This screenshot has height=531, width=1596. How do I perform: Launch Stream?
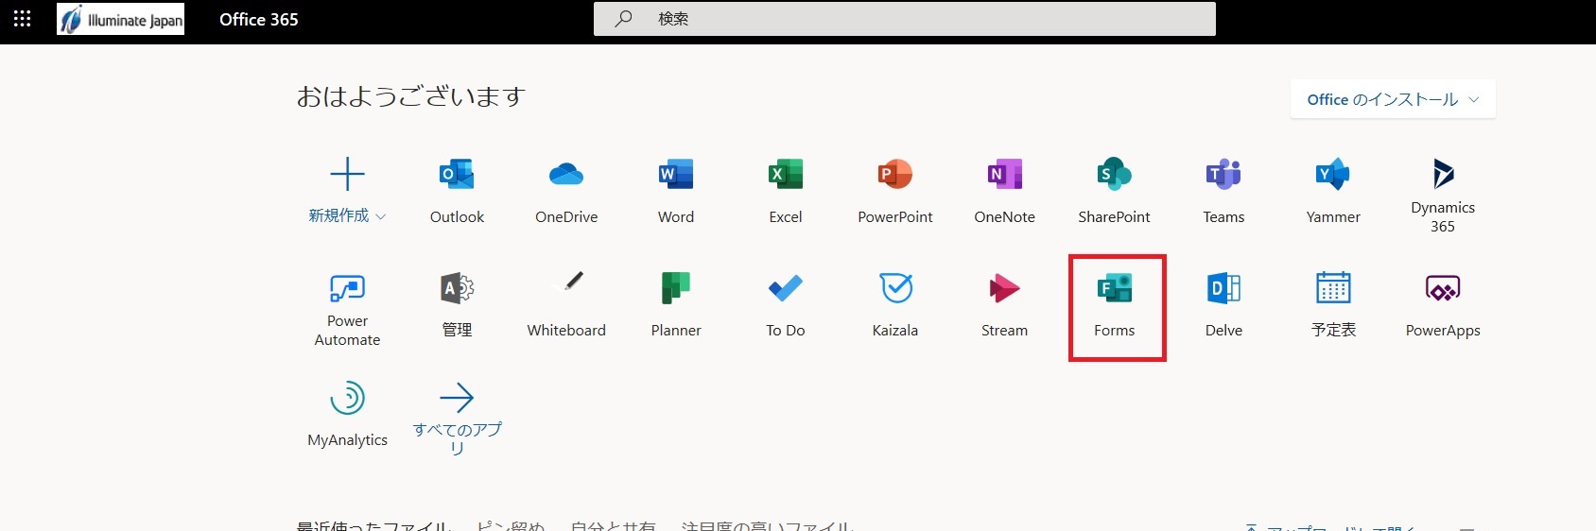(1005, 304)
